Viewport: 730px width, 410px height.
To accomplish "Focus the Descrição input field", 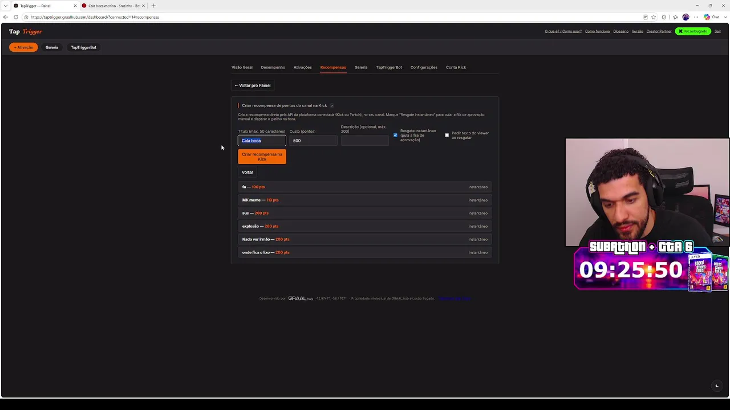I will click(365, 141).
